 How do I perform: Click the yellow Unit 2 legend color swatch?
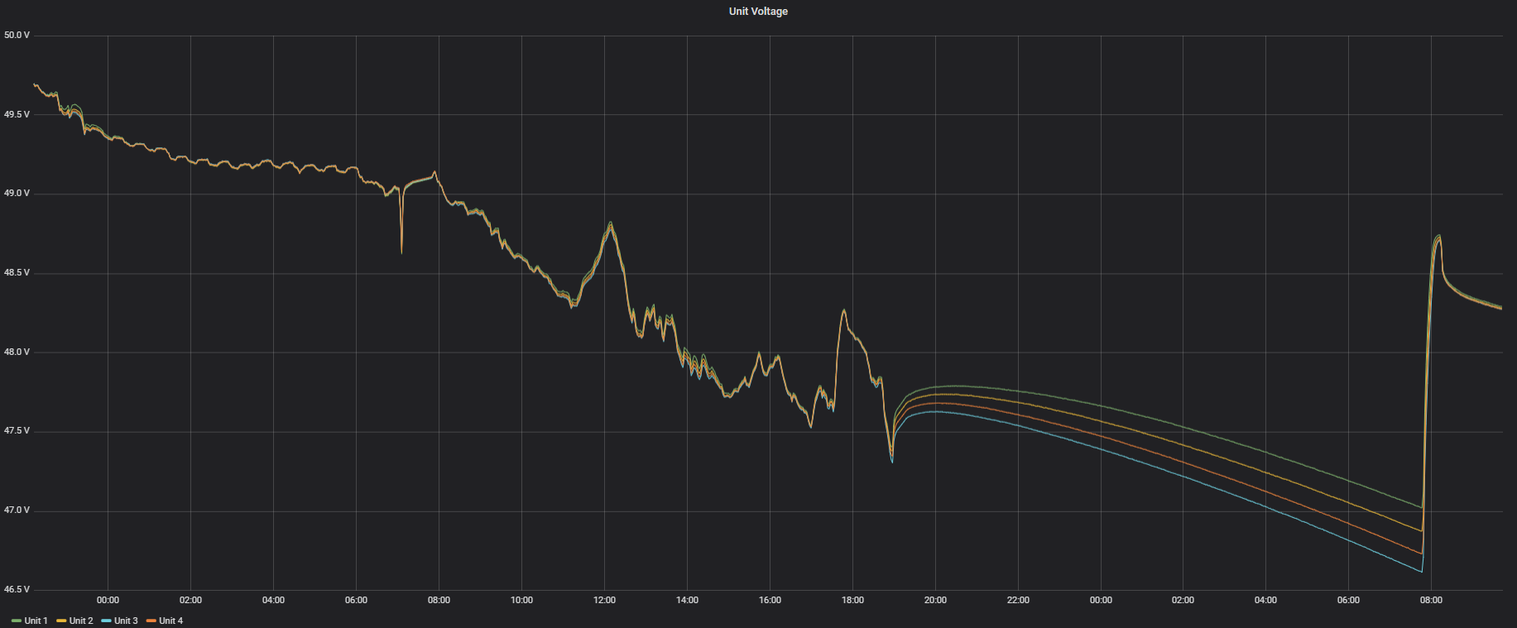(61, 621)
